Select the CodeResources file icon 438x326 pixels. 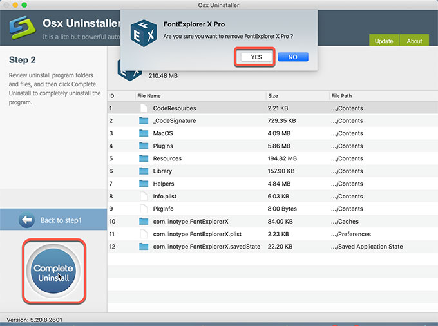pyautogui.click(x=144, y=108)
